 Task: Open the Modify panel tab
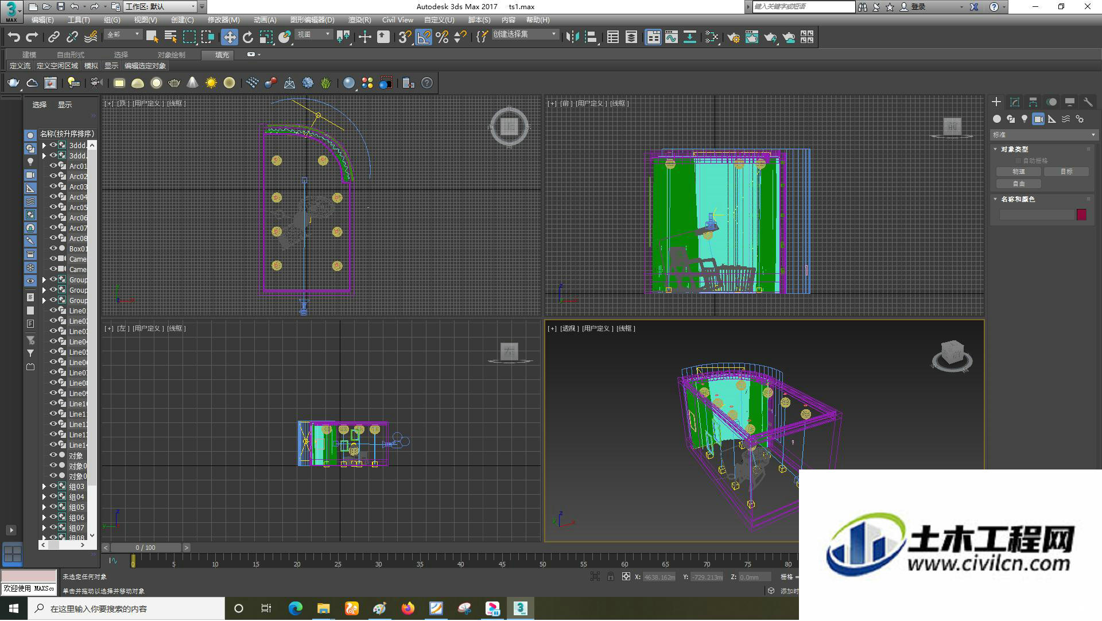[1015, 102]
